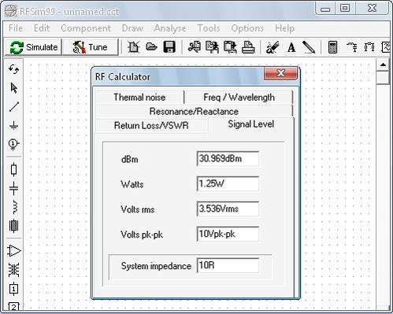Image resolution: width=393 pixels, height=314 pixels.
Task: Place a transmission line component
Action: click(13, 226)
